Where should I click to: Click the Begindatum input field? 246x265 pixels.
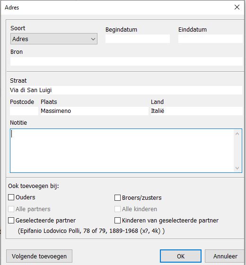click(x=138, y=39)
